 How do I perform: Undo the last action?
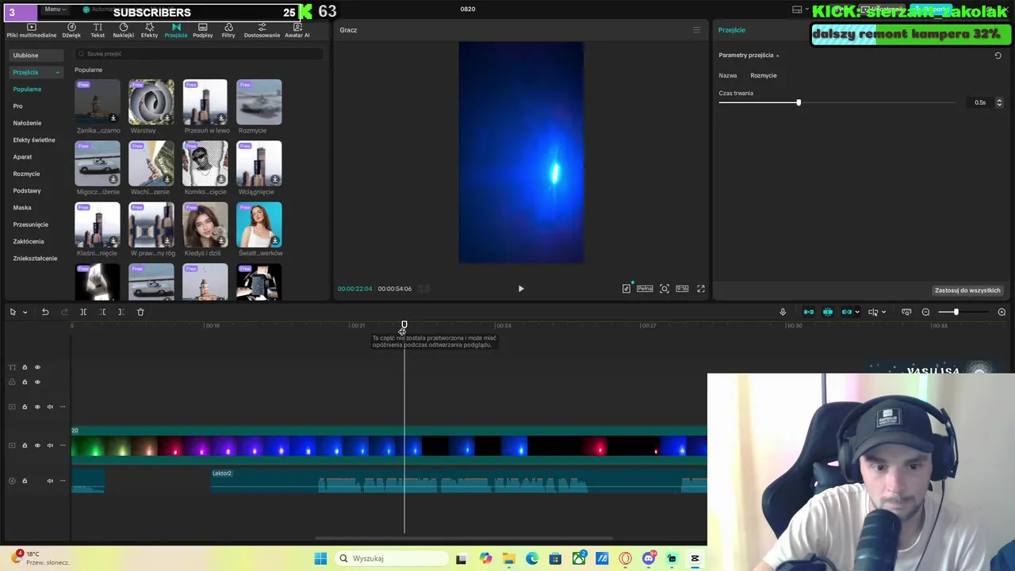(x=45, y=312)
